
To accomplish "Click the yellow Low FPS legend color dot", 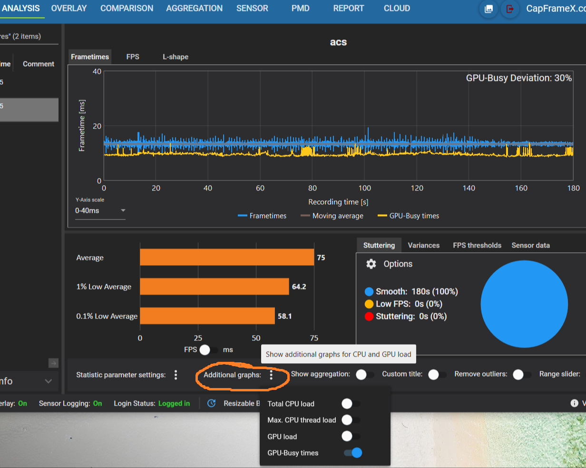I will click(x=369, y=304).
